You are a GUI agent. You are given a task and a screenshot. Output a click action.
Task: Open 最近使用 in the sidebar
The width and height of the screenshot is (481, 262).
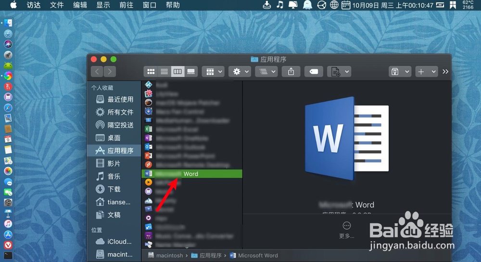tap(114, 99)
